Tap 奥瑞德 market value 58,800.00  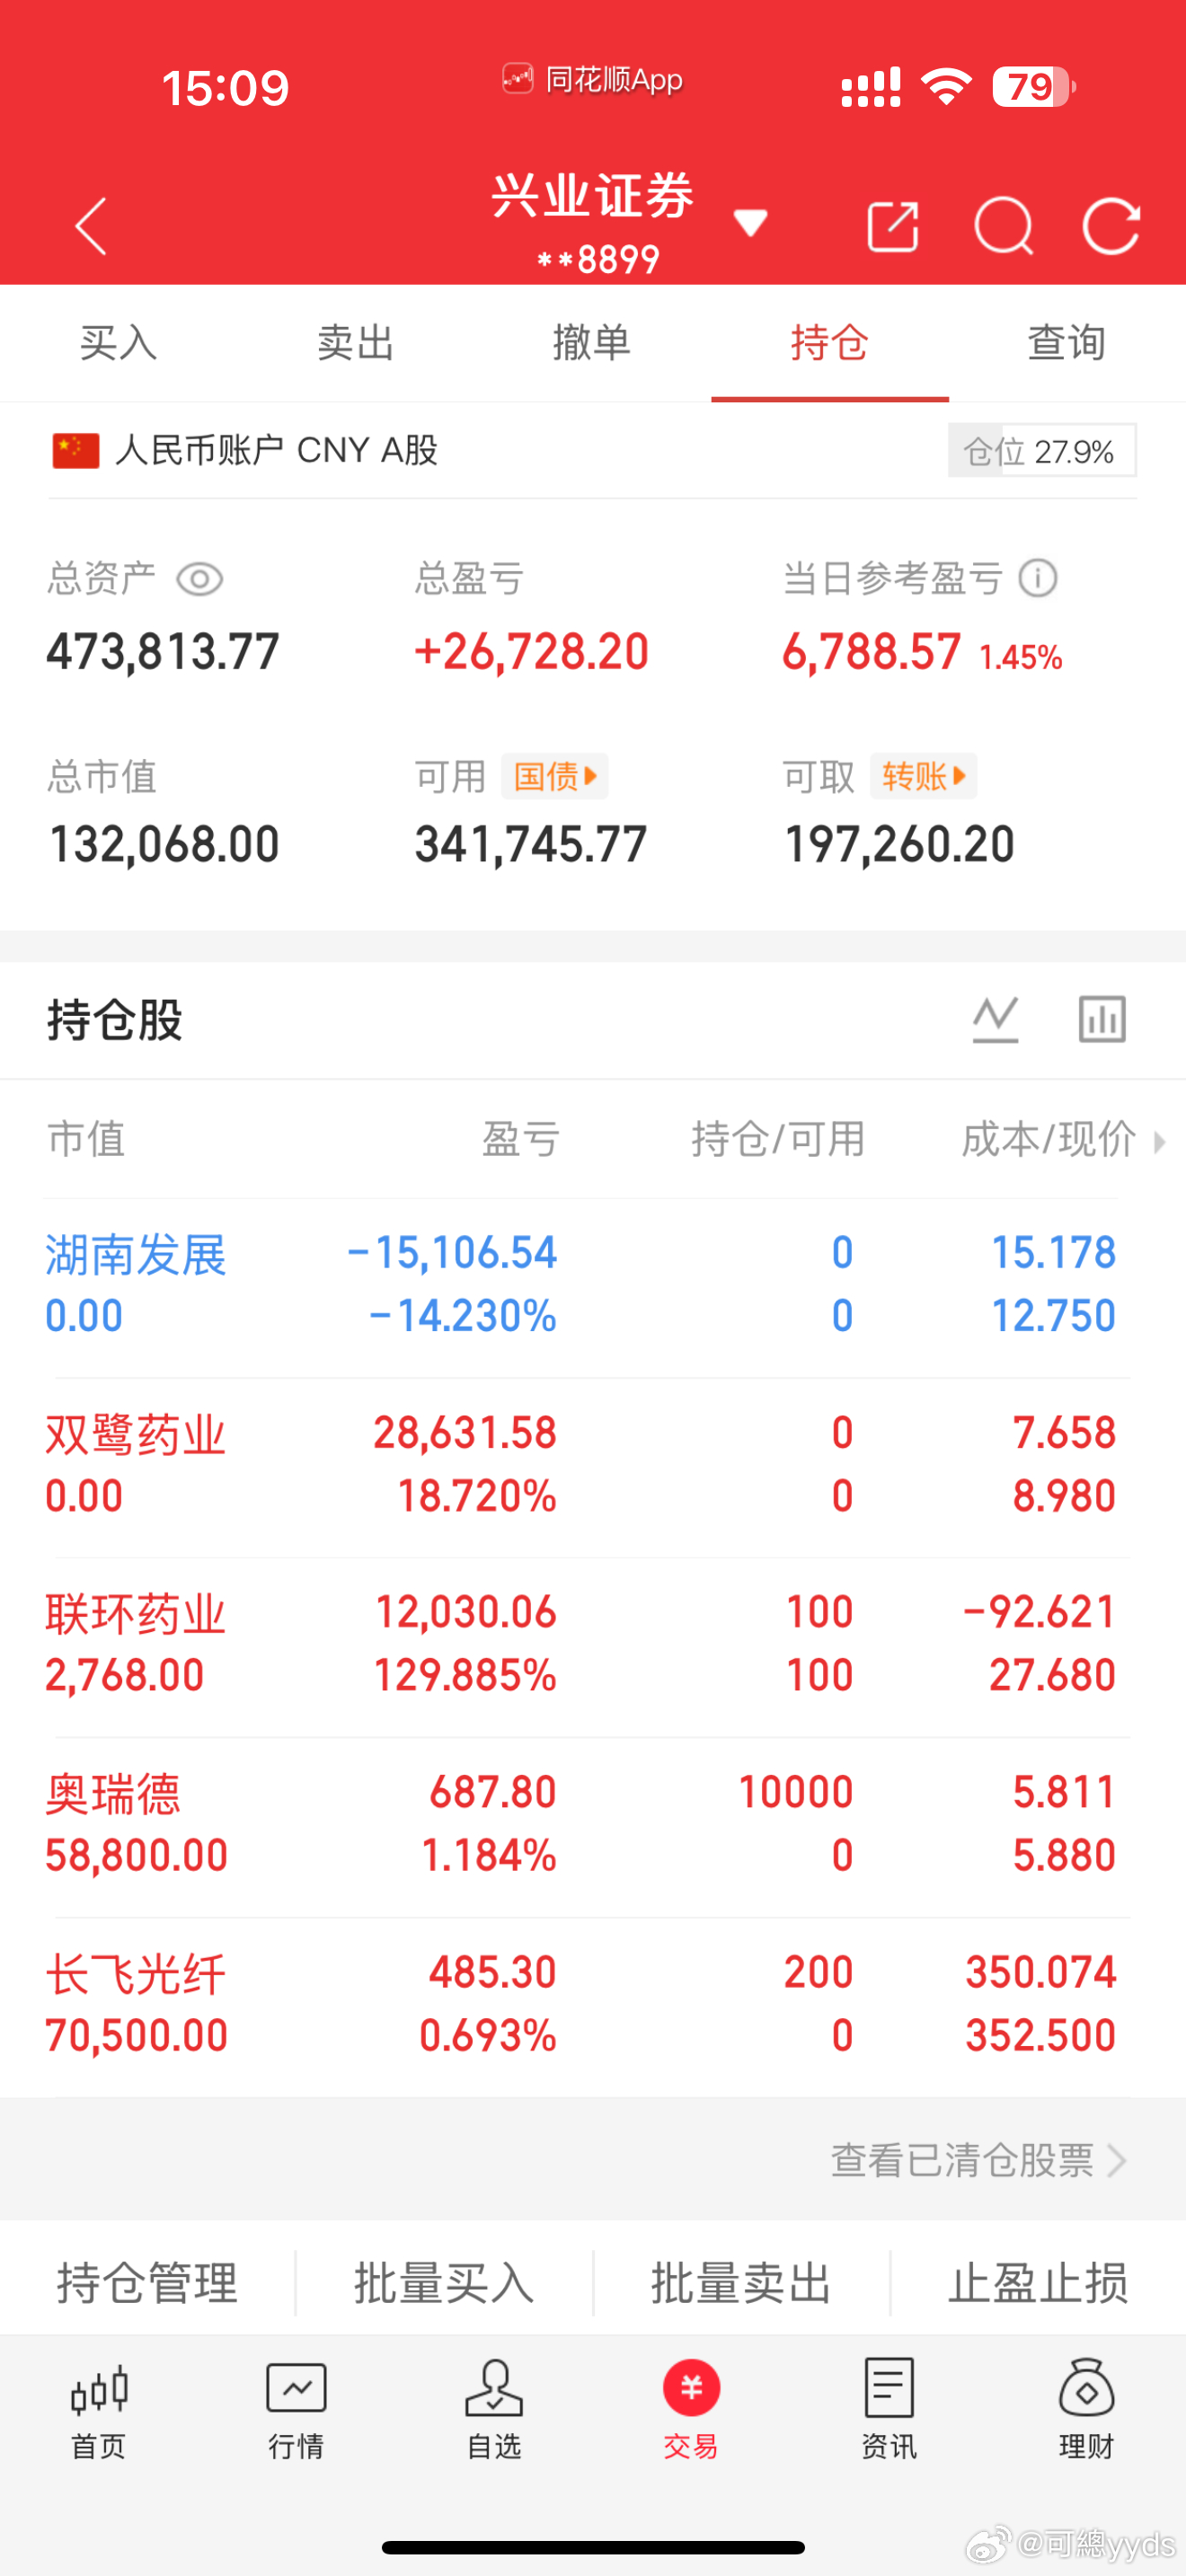[137, 1856]
